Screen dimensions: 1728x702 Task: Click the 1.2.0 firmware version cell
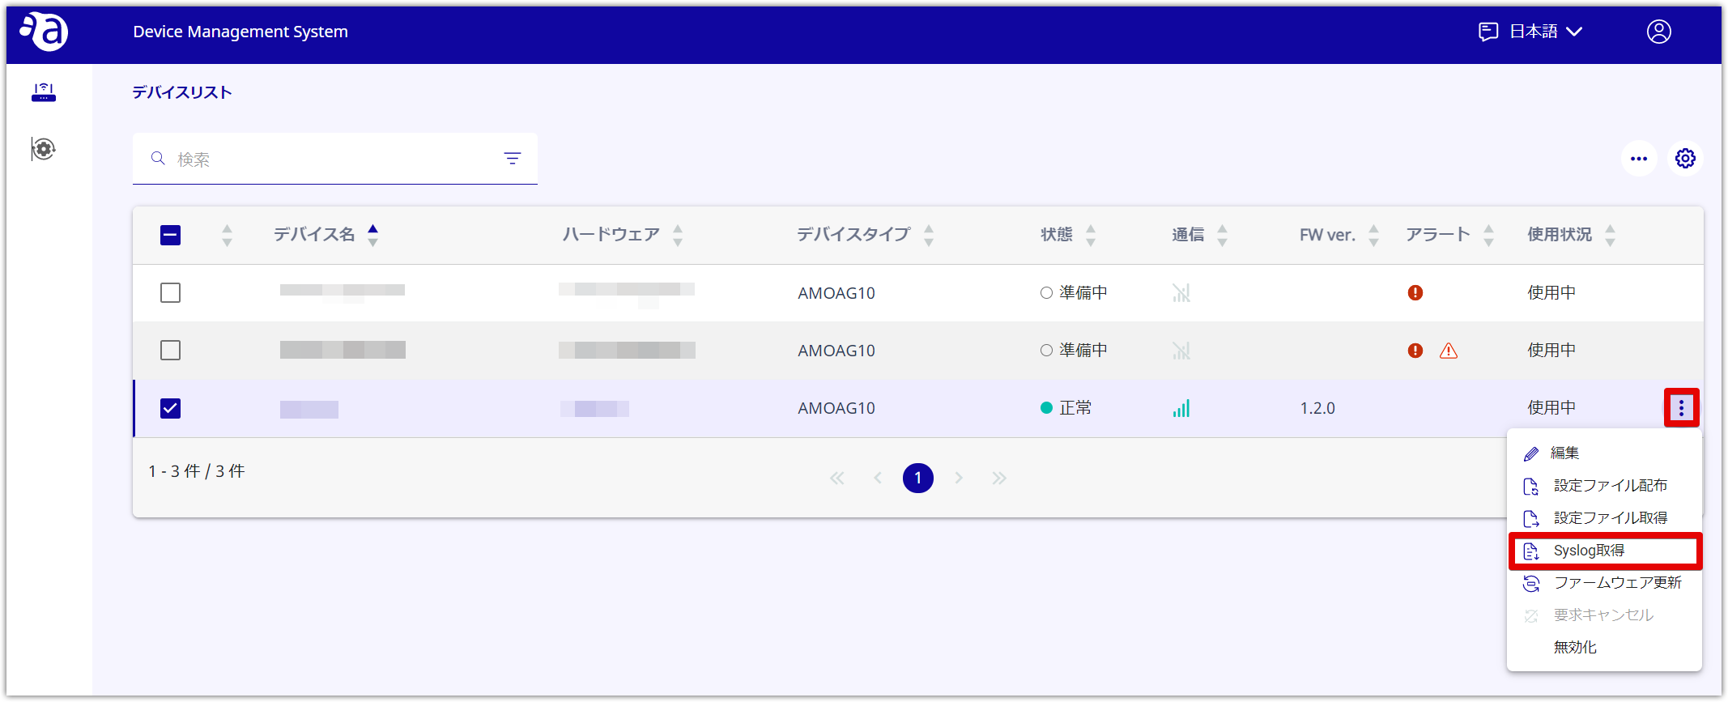coord(1317,408)
